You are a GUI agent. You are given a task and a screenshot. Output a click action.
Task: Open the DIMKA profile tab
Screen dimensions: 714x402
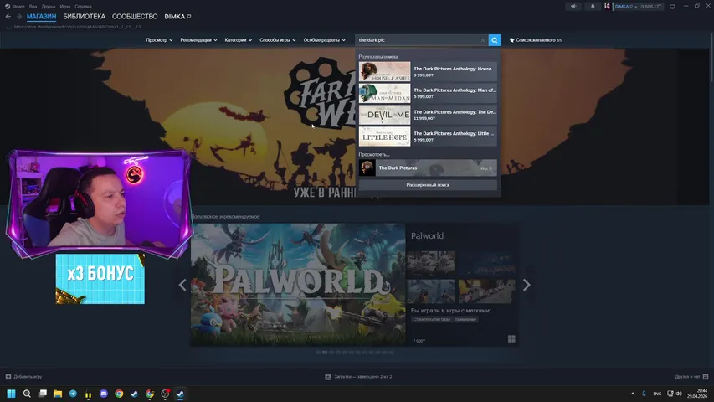point(177,17)
